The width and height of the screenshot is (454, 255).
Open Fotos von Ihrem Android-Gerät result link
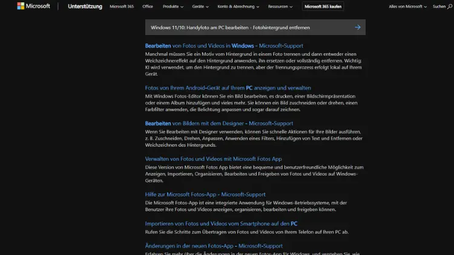228,88
